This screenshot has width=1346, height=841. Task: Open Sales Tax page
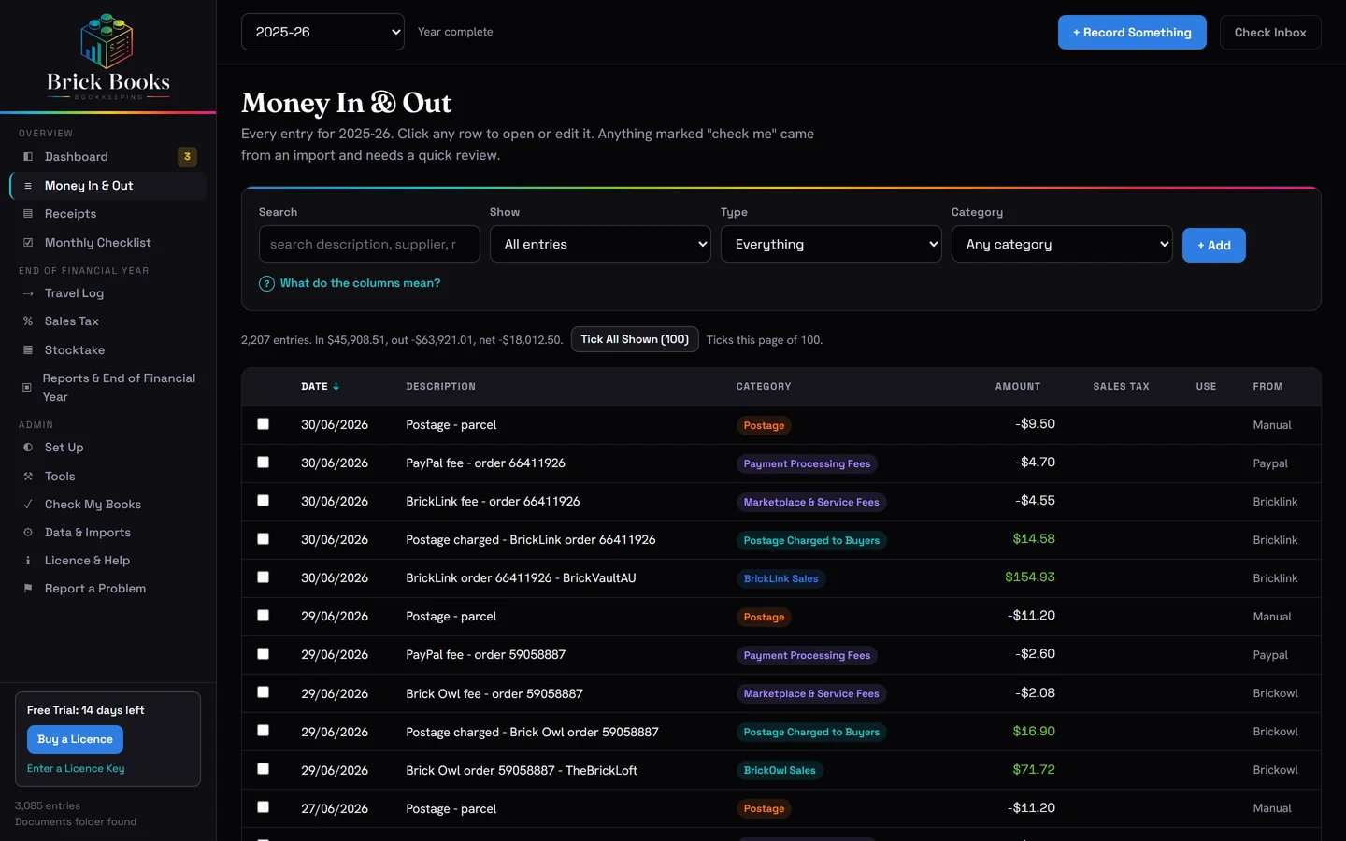tap(107, 321)
